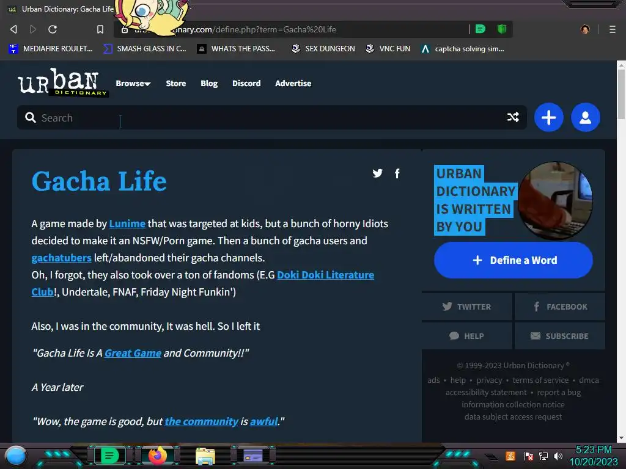Share the definition via Twitter bird icon
Image resolution: width=626 pixels, height=469 pixels.
coord(377,173)
